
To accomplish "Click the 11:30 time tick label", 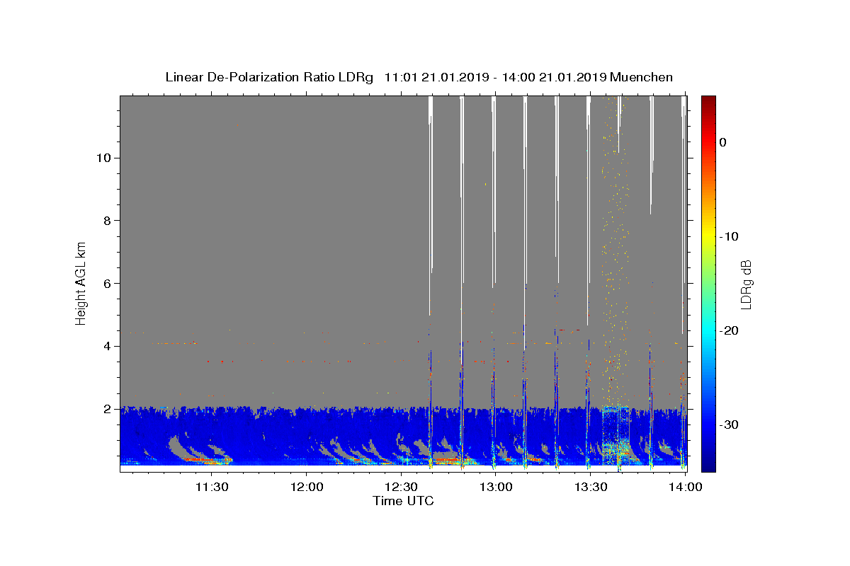I will [x=212, y=487].
